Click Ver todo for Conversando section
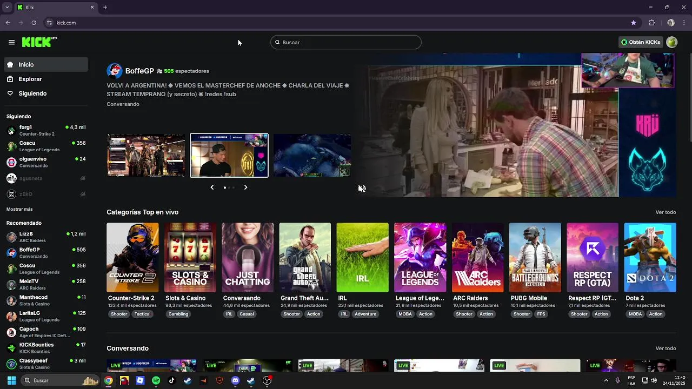 pyautogui.click(x=666, y=348)
